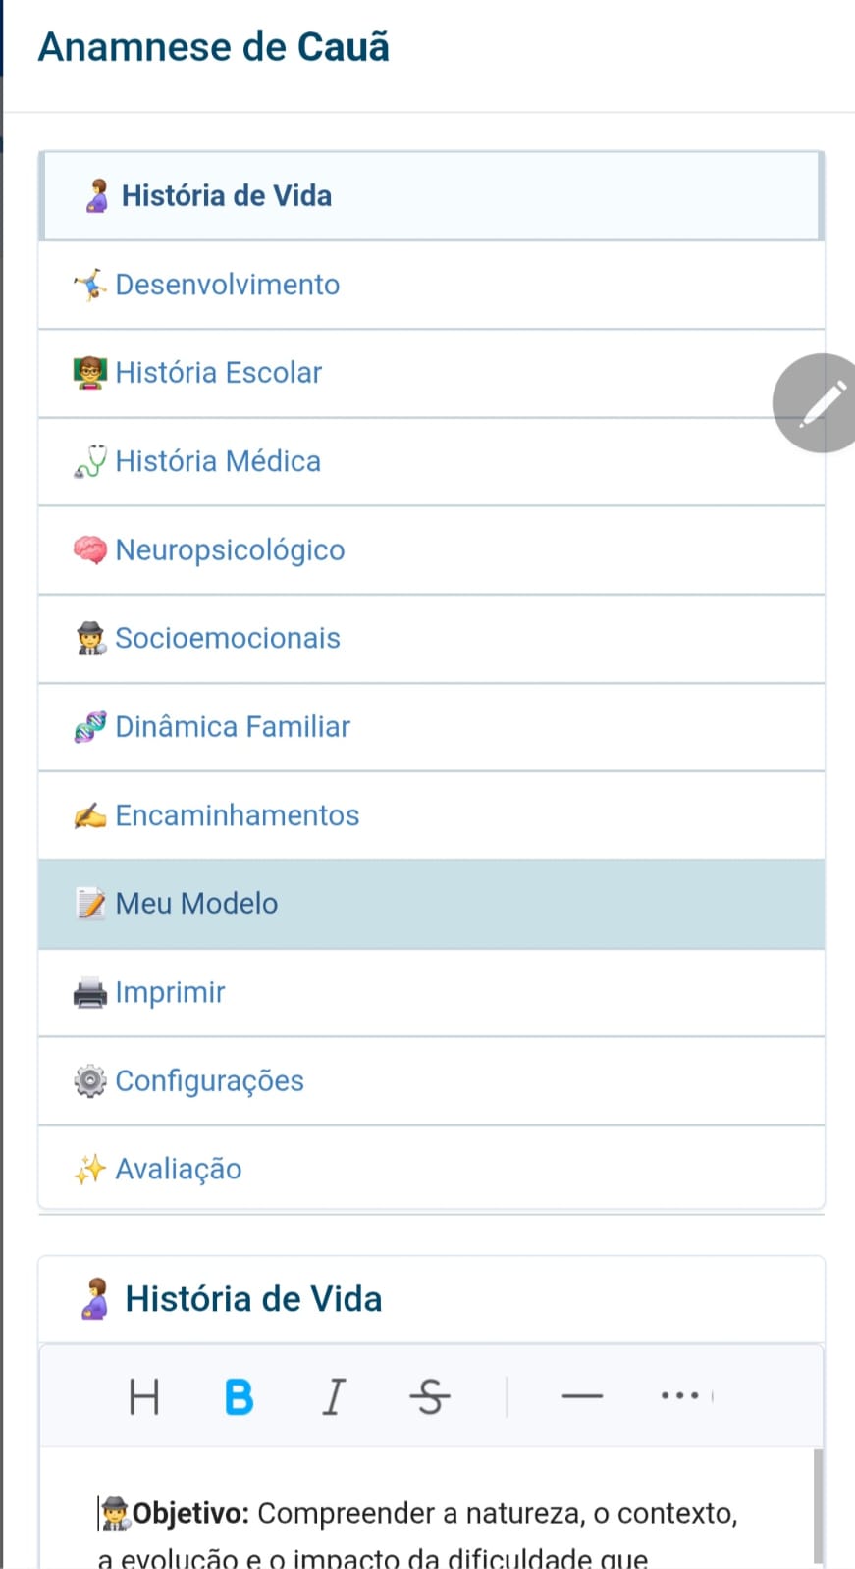Go to the Desenvolvimento section
The width and height of the screenshot is (855, 1569).
[228, 285]
